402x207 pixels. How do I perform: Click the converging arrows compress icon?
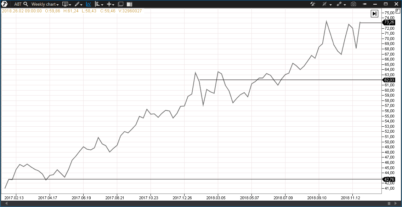pos(325,4)
